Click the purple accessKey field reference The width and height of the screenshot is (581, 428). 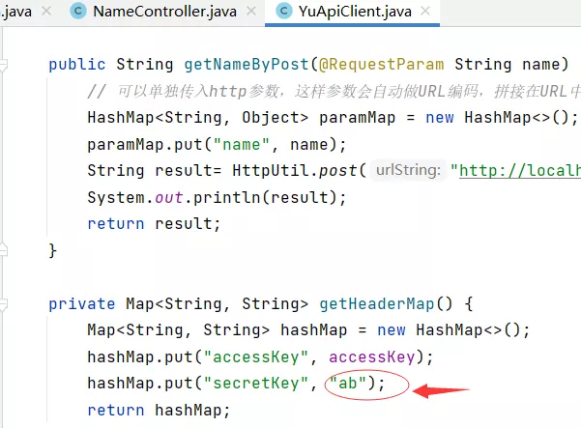[x=372, y=357]
